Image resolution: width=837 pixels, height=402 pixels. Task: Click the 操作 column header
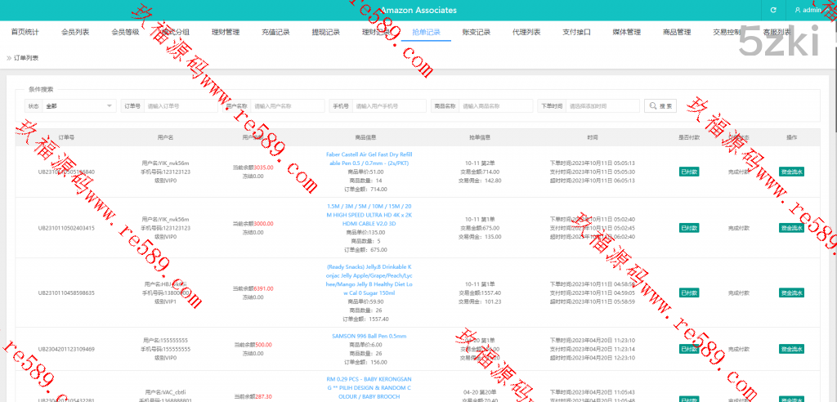791,137
